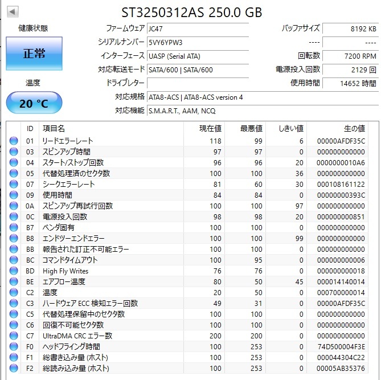Image resolution: width=381 pixels, height=380 pixels.
Task: Click the empty ドライブレター field
Action: pyautogui.click(x=198, y=83)
